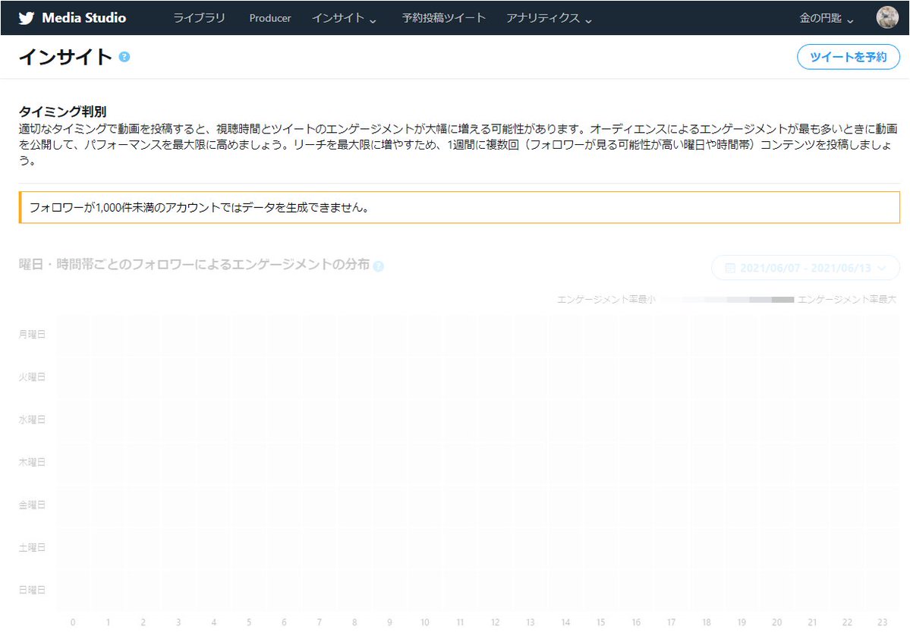This screenshot has height=639, width=910.
Task: Open the profile avatar in top bar
Action: tap(886, 18)
